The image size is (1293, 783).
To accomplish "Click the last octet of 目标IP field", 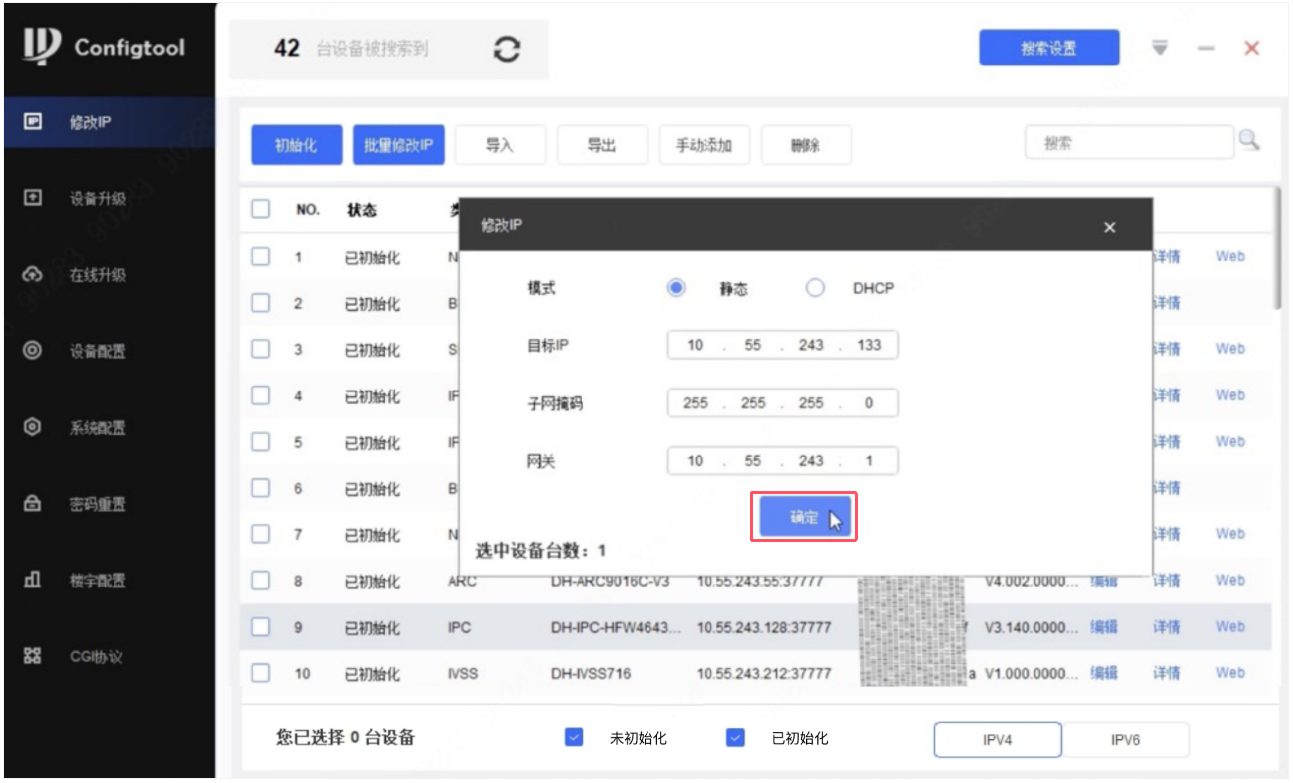I will [x=869, y=345].
